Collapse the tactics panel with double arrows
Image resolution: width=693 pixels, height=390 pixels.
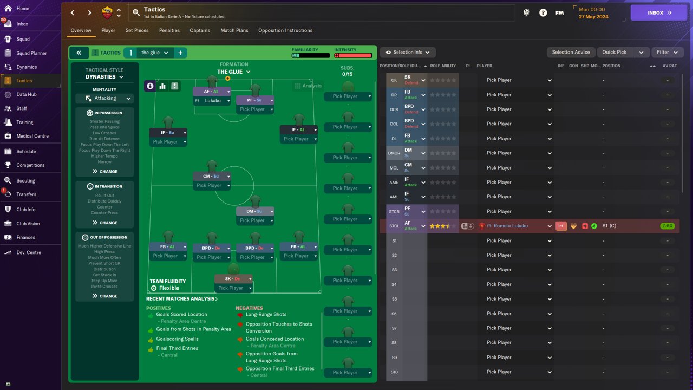point(79,53)
